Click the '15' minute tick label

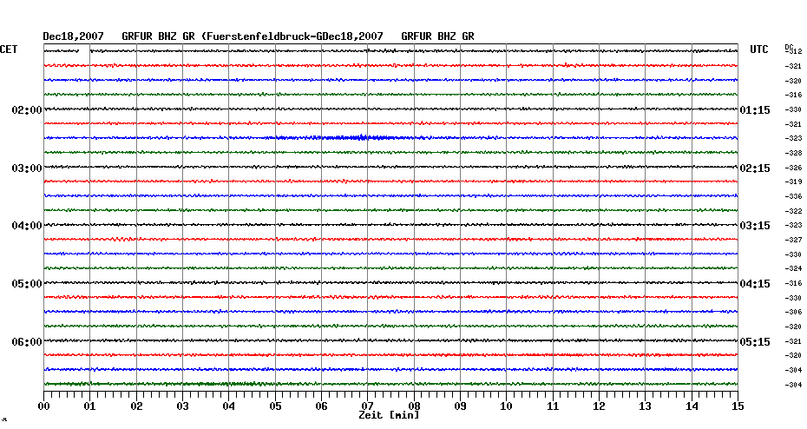[x=738, y=406]
